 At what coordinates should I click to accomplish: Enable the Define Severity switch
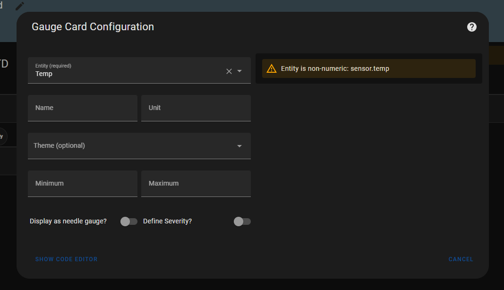[x=242, y=222]
